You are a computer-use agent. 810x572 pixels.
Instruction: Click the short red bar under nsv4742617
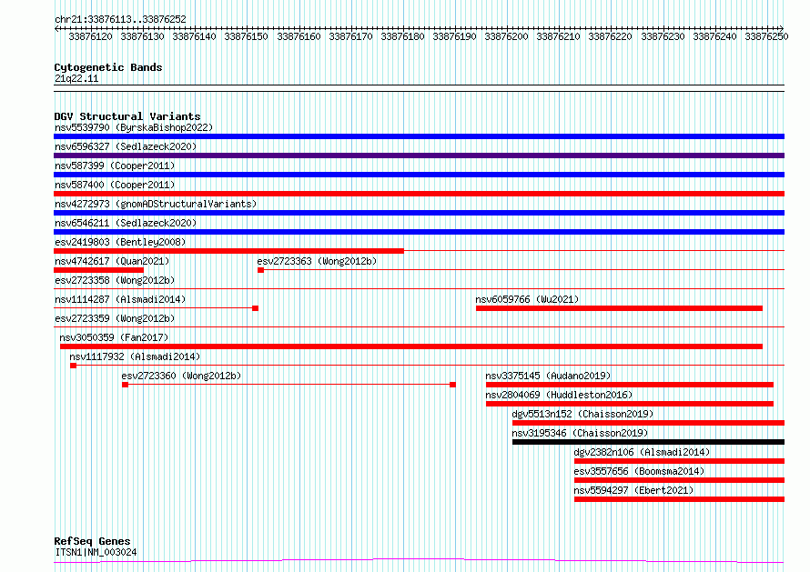tap(98, 270)
